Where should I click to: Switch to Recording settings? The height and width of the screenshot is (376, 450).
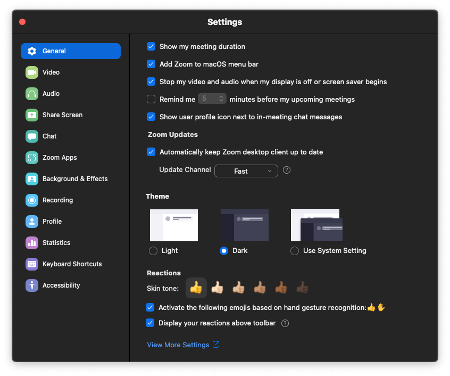71,200
